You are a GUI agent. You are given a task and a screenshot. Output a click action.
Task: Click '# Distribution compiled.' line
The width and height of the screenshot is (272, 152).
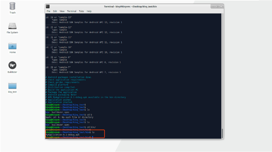tap(61, 87)
